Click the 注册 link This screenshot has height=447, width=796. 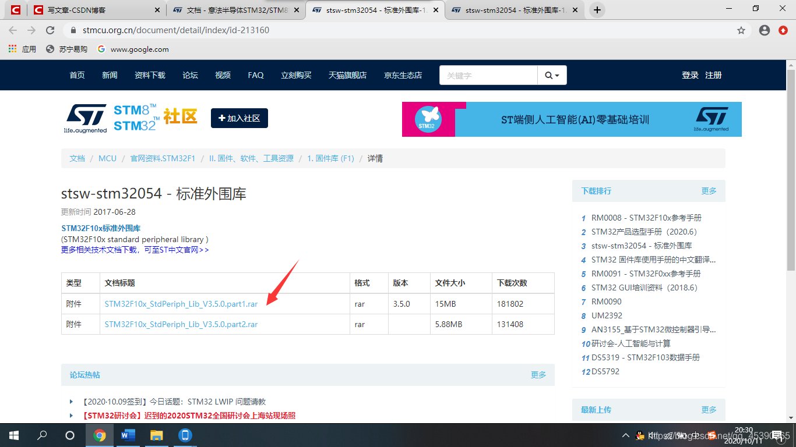[713, 75]
